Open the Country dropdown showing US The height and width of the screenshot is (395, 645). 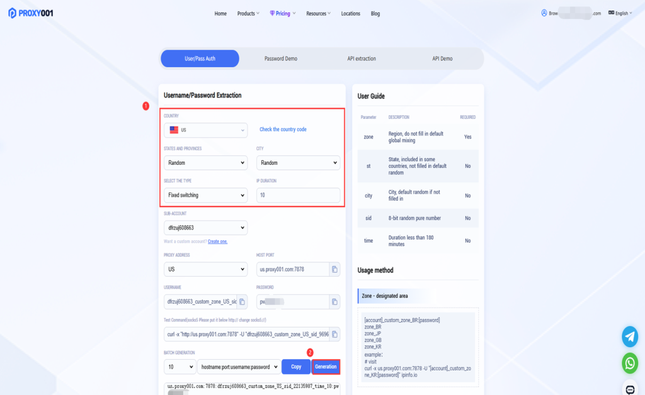pos(205,130)
